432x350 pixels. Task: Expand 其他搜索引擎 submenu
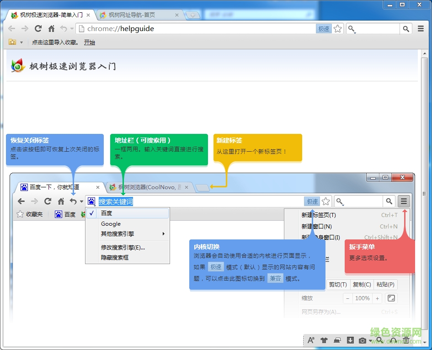pos(118,233)
